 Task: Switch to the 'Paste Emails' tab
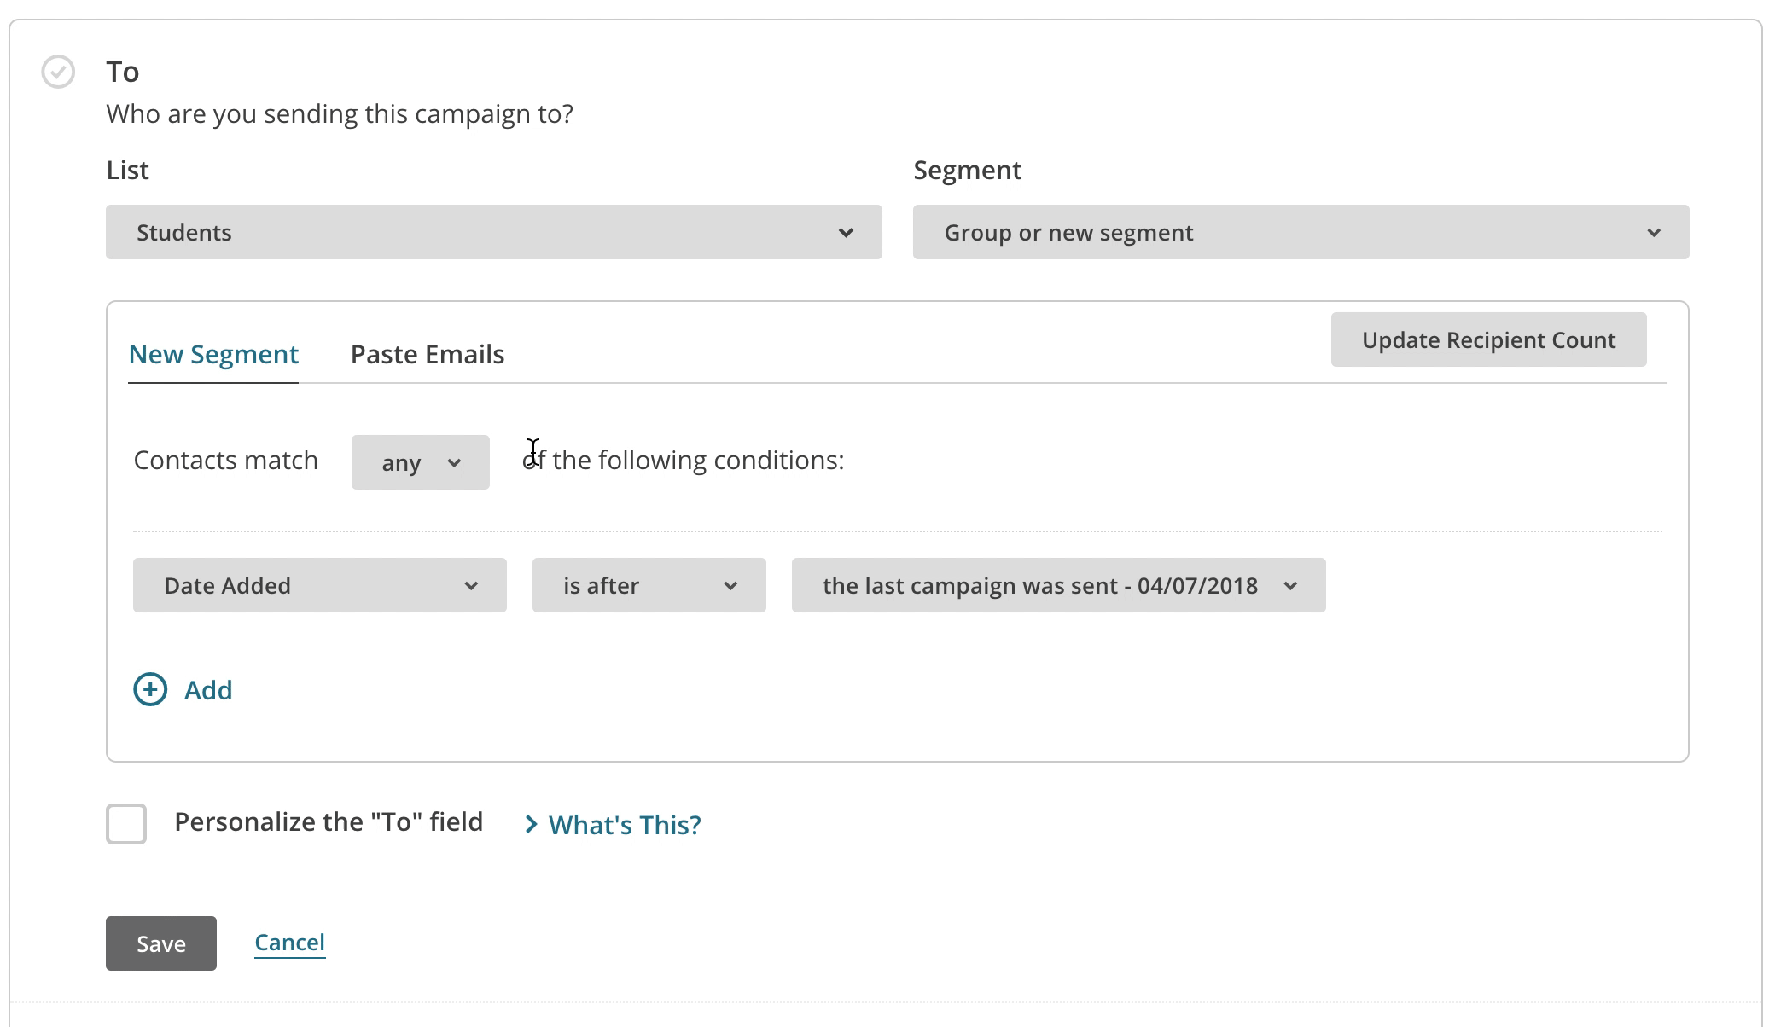pyautogui.click(x=427, y=353)
